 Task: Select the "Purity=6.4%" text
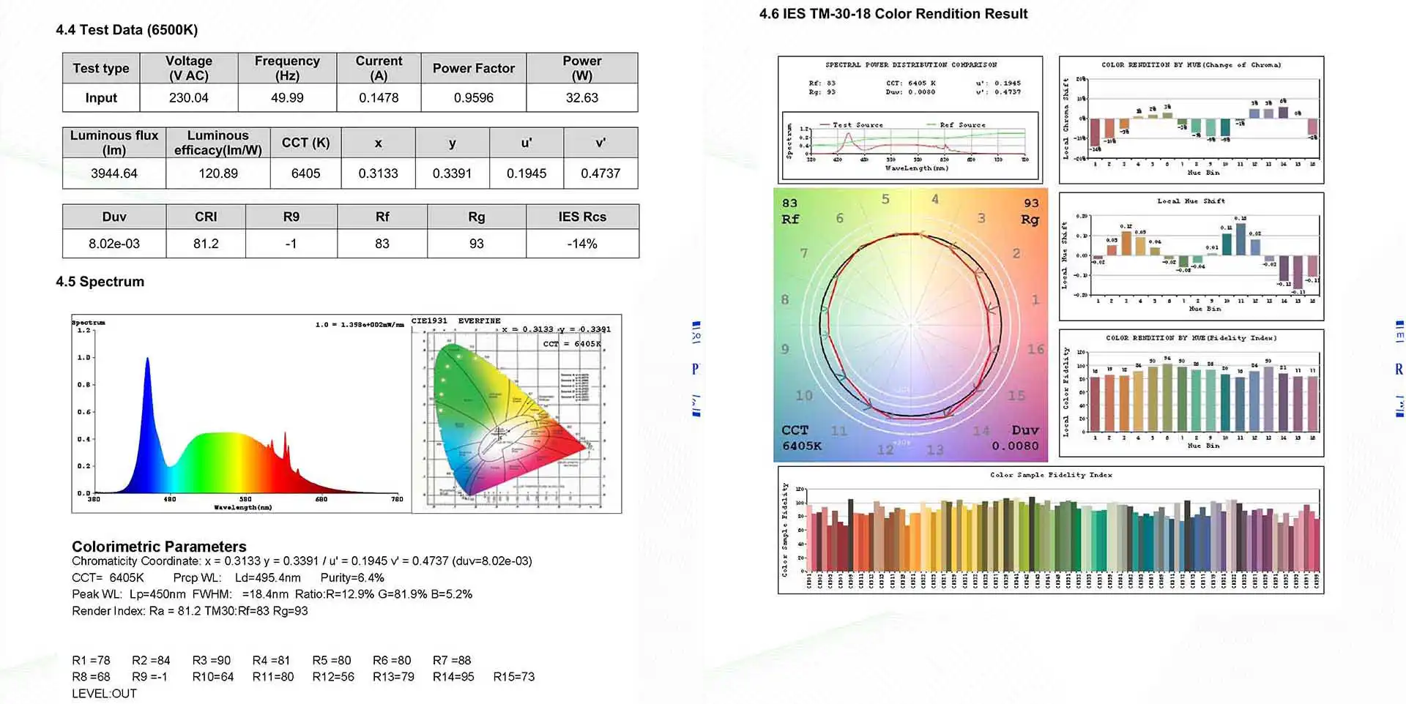(352, 578)
